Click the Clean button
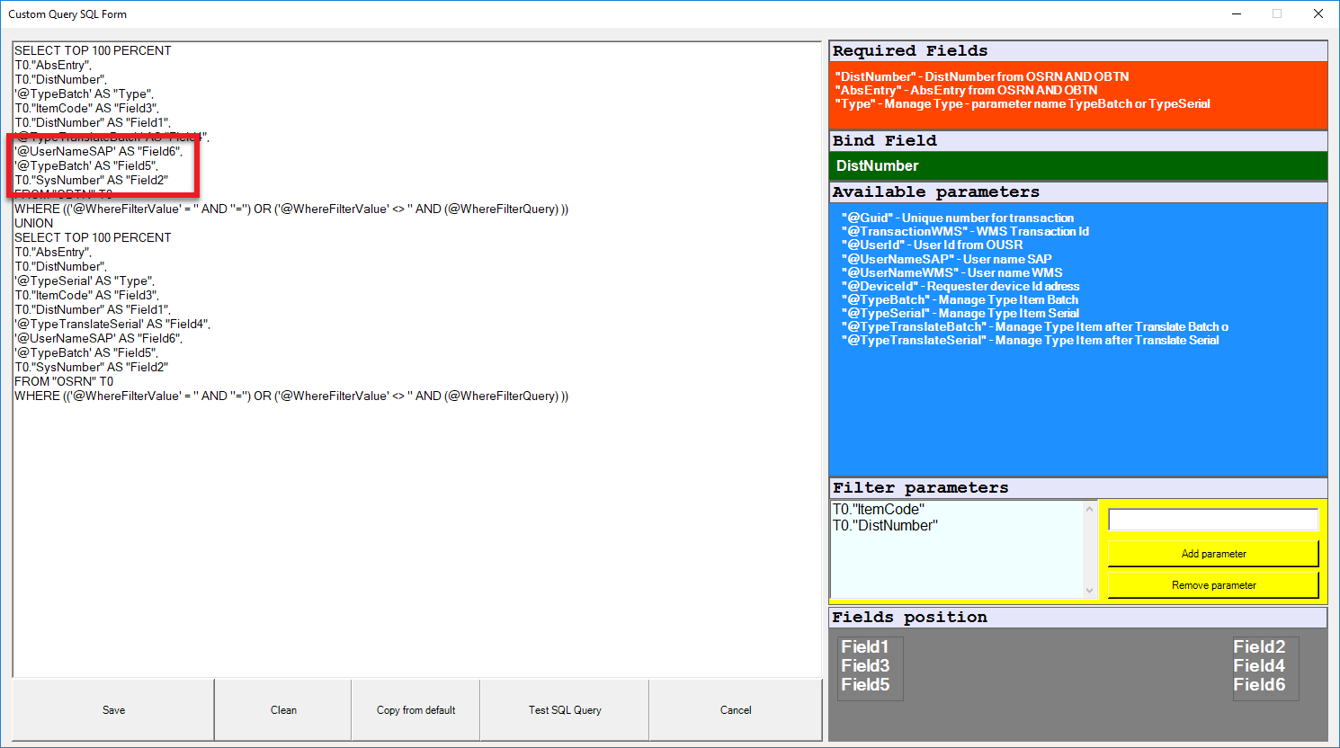Viewport: 1340px width, 748px height. point(282,709)
